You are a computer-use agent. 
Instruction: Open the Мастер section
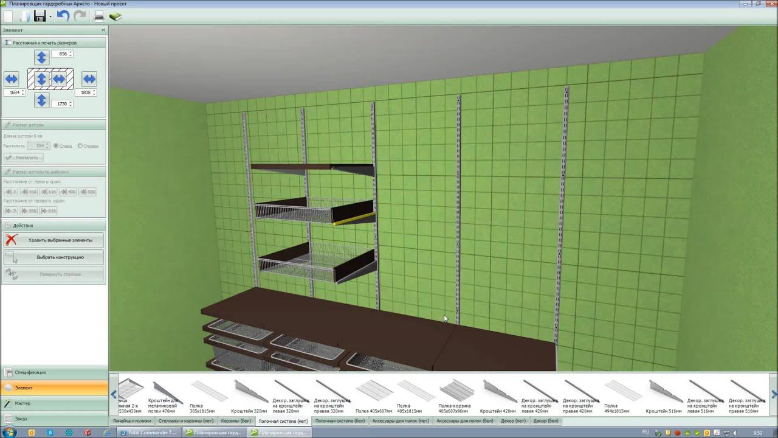tap(54, 403)
